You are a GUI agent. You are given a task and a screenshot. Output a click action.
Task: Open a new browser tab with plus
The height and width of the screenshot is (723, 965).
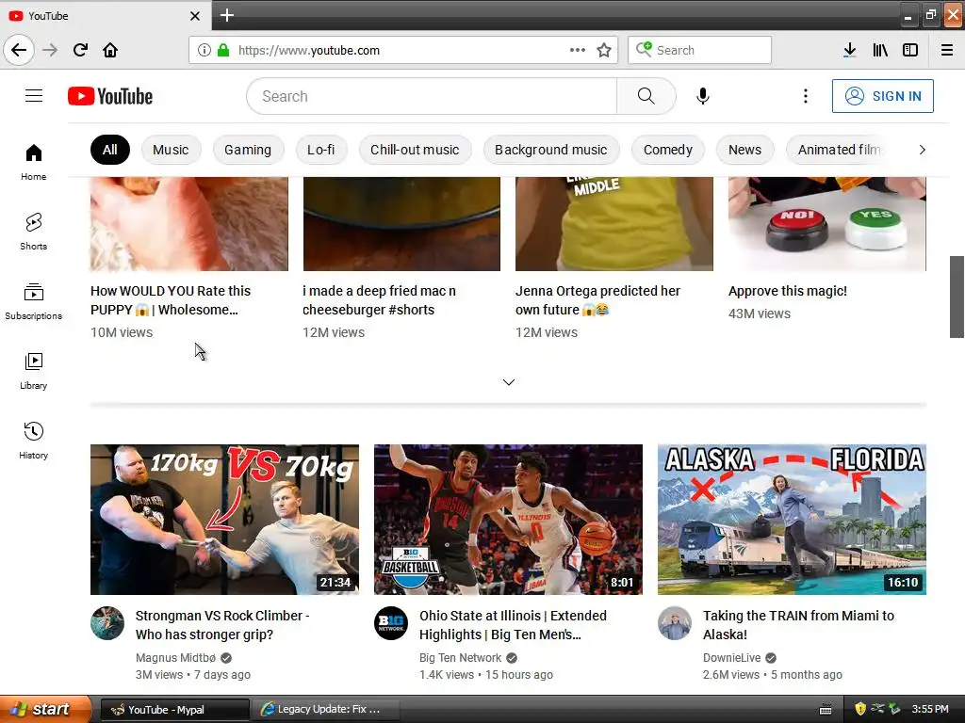(x=226, y=15)
